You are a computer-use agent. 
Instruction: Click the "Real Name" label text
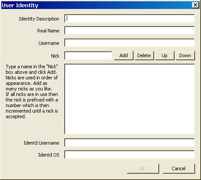click(48, 31)
